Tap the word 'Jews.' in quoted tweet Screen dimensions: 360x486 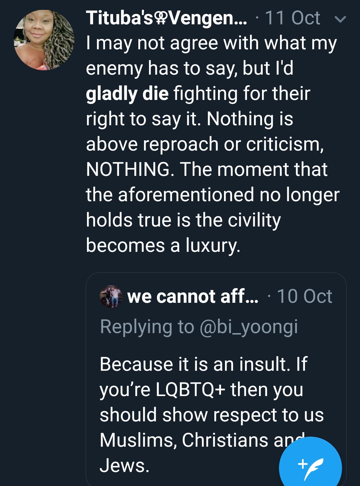point(125,465)
